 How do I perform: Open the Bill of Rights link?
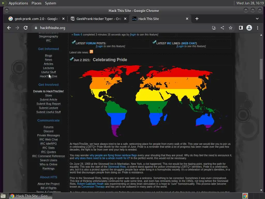pyautogui.click(x=48, y=188)
